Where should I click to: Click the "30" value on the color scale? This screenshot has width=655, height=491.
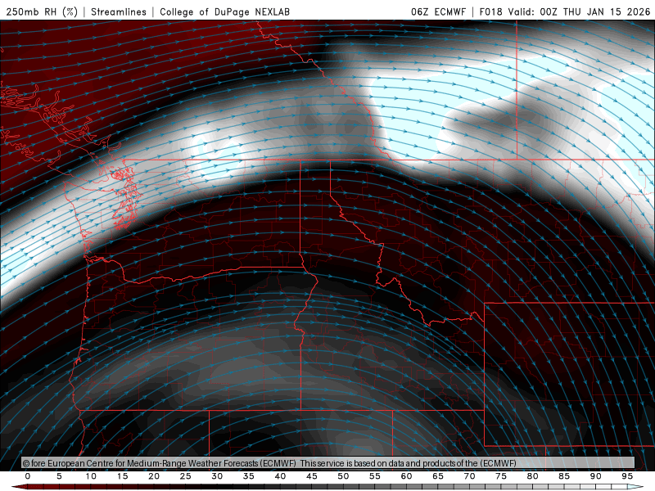click(x=217, y=476)
